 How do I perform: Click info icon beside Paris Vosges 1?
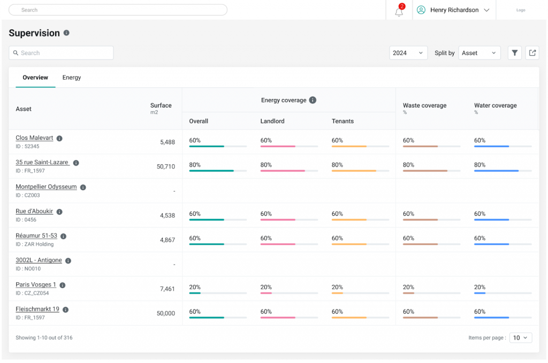(x=62, y=285)
